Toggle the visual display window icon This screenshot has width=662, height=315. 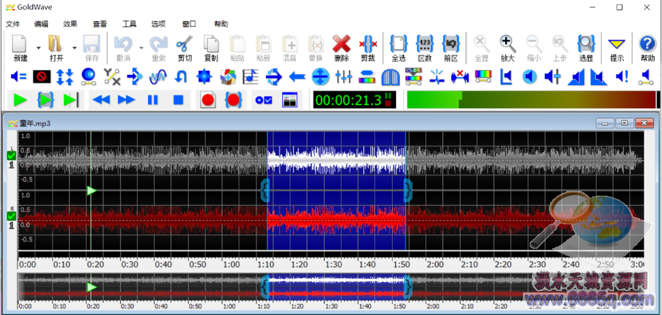[290, 100]
